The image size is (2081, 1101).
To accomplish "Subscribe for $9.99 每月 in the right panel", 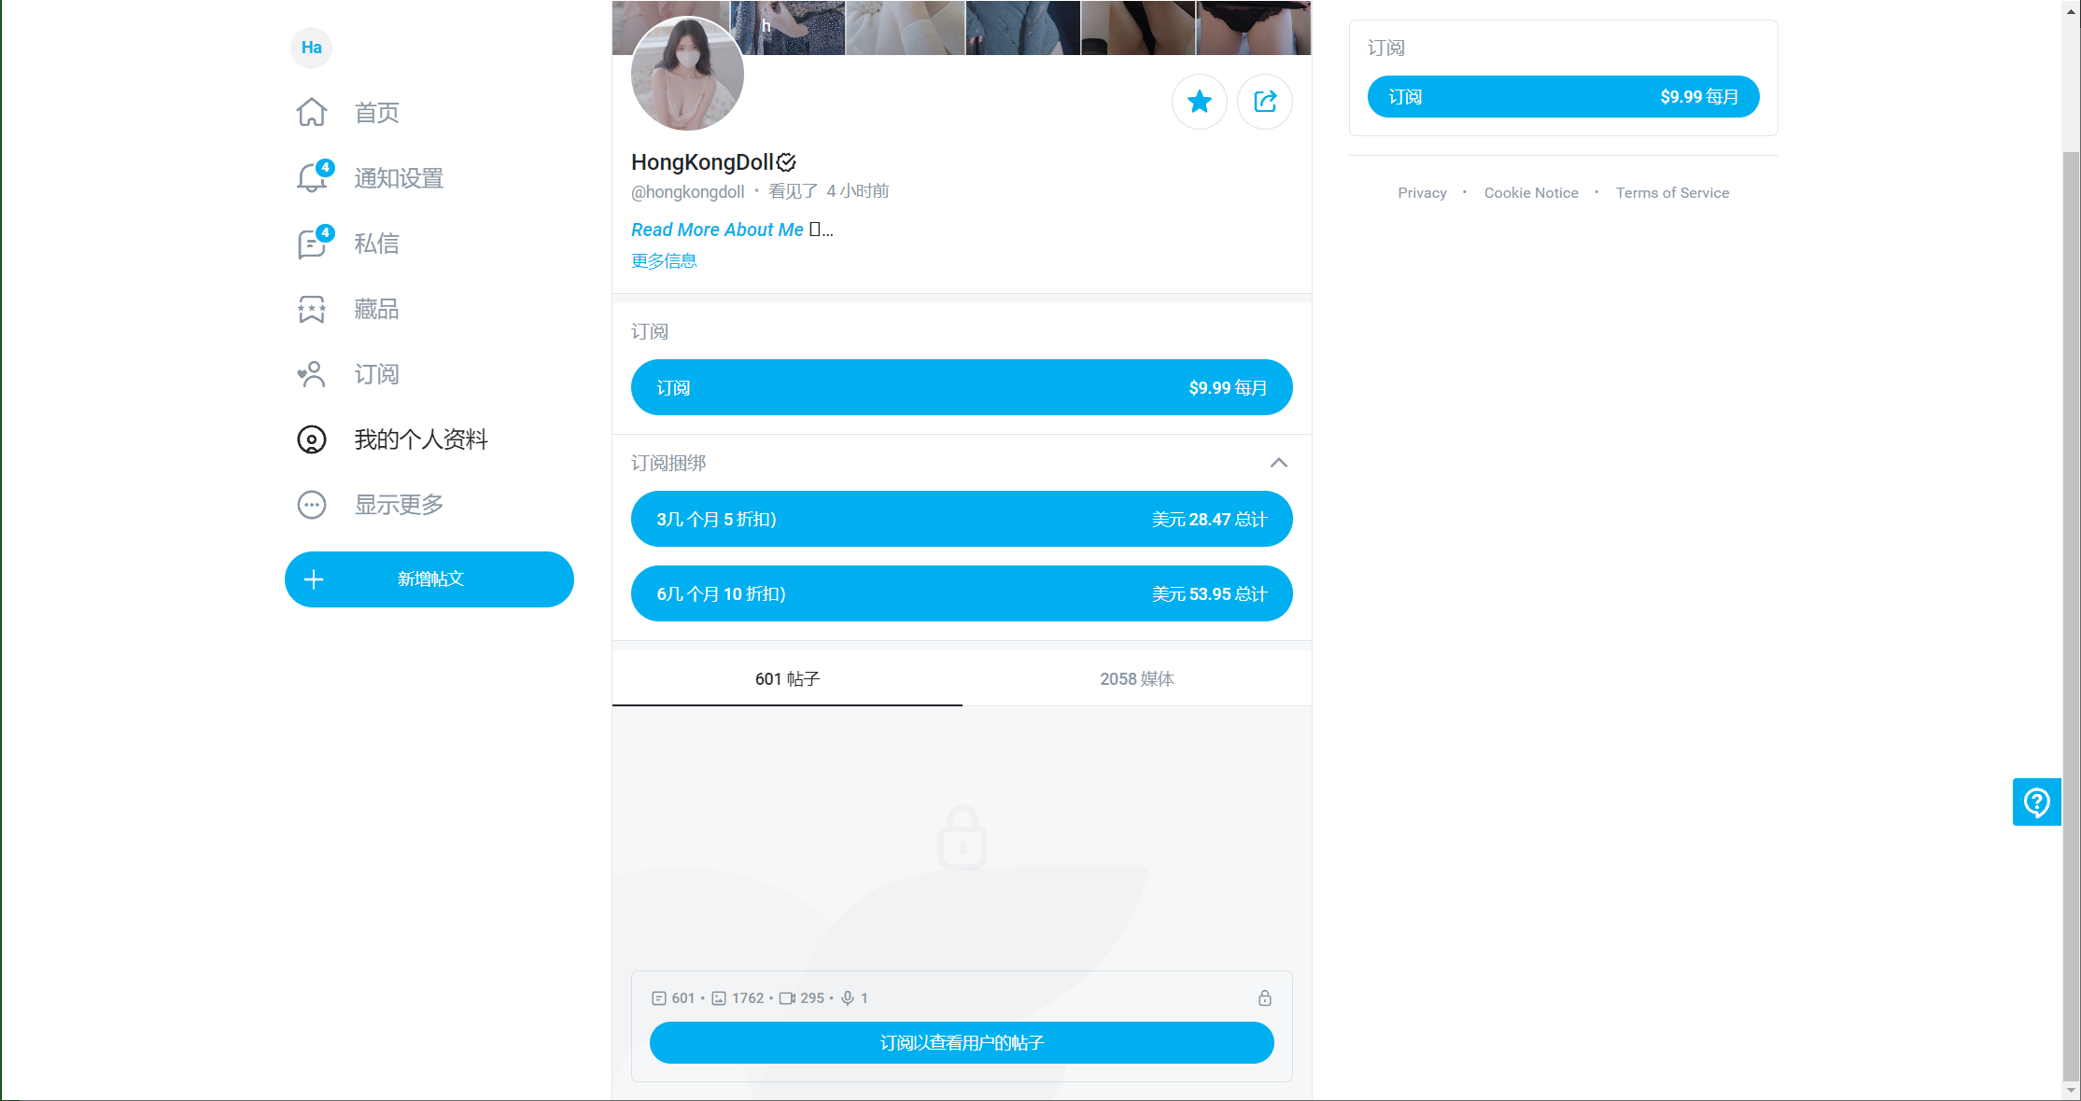I will pyautogui.click(x=1564, y=97).
